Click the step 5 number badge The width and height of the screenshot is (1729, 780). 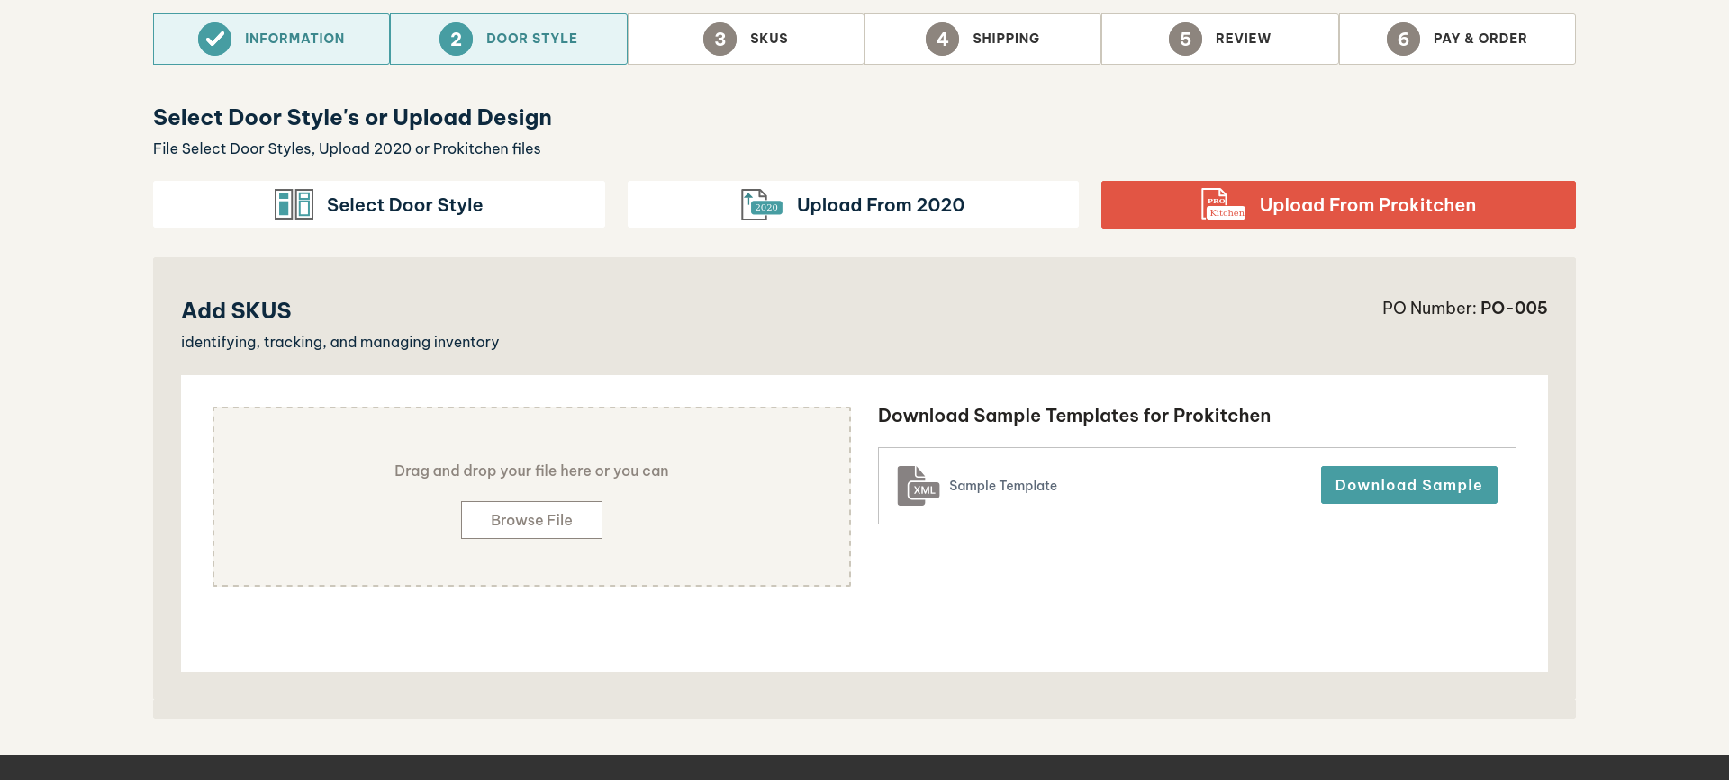1185,39
